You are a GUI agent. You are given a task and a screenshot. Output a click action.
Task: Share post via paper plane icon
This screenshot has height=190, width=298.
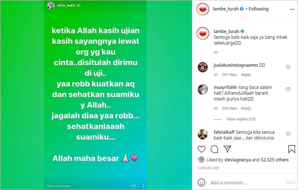point(227,149)
